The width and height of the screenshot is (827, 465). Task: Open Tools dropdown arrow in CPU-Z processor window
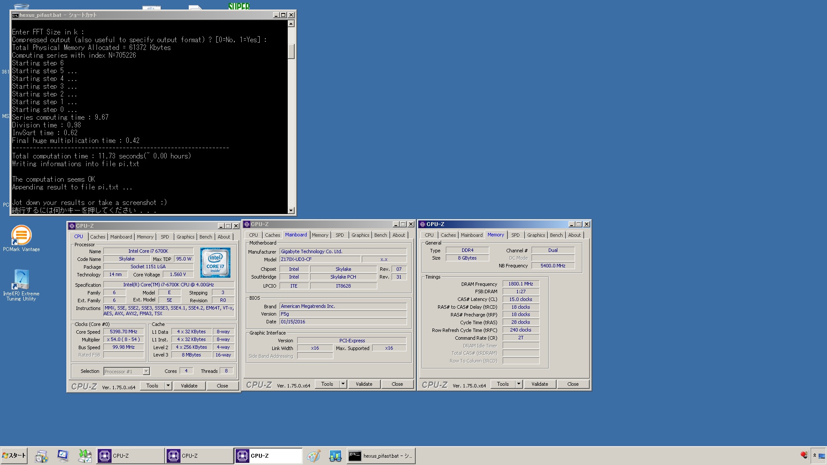click(x=168, y=386)
